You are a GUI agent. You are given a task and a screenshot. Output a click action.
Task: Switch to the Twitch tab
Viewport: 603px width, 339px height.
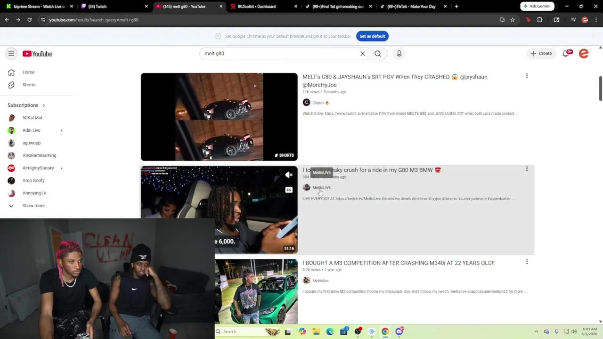(x=114, y=7)
